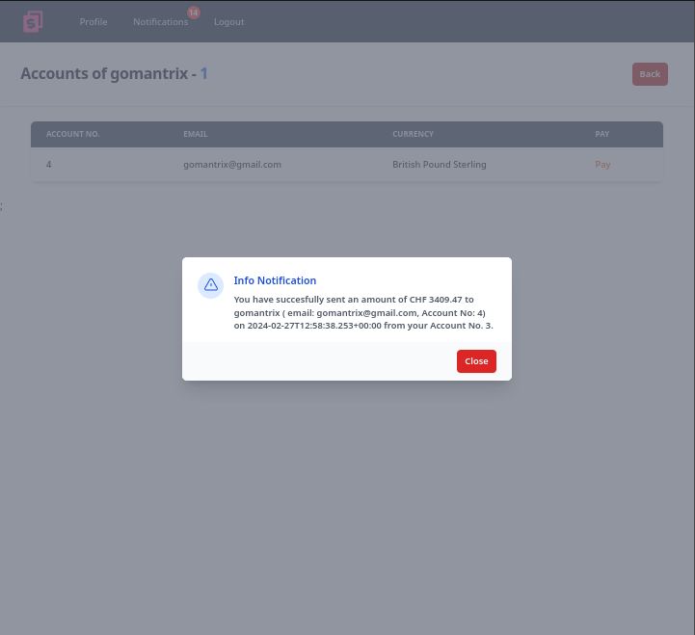Close the Info Notification dialog
Image resolution: width=695 pixels, height=635 pixels.
tap(476, 361)
